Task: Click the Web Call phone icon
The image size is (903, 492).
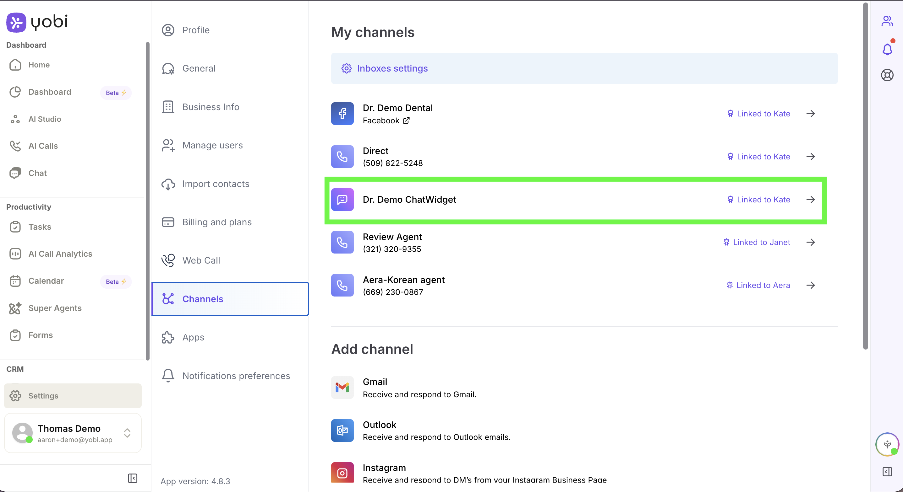Action: pos(168,260)
